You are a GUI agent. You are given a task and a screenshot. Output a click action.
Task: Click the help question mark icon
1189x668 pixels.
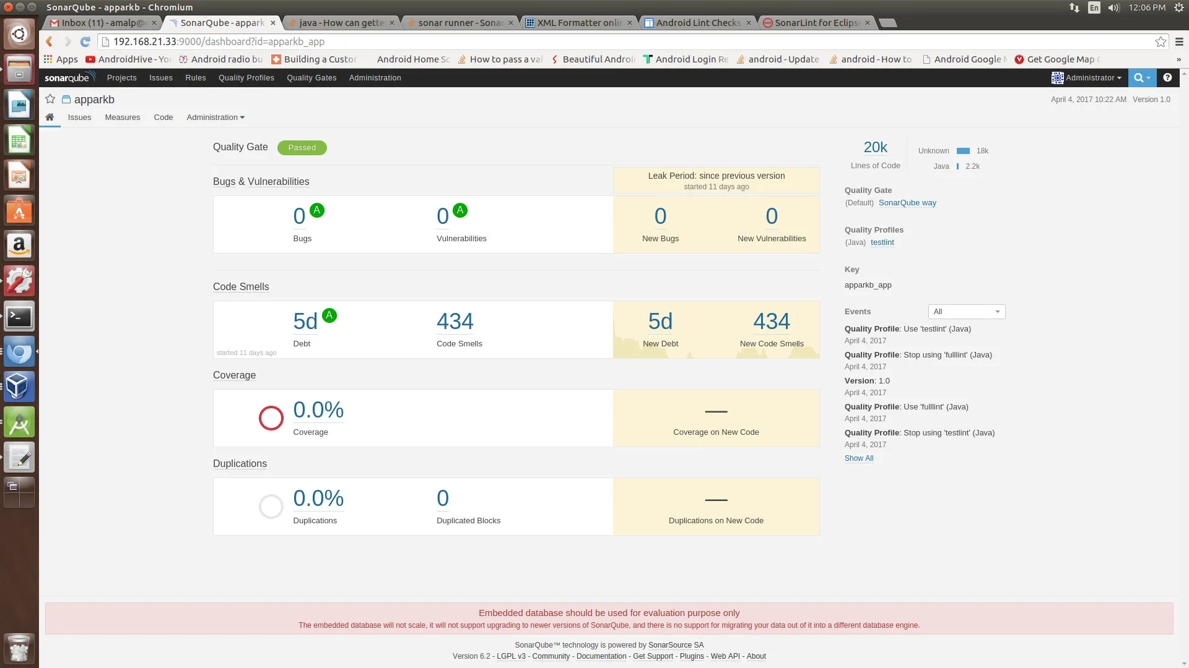coord(1167,78)
